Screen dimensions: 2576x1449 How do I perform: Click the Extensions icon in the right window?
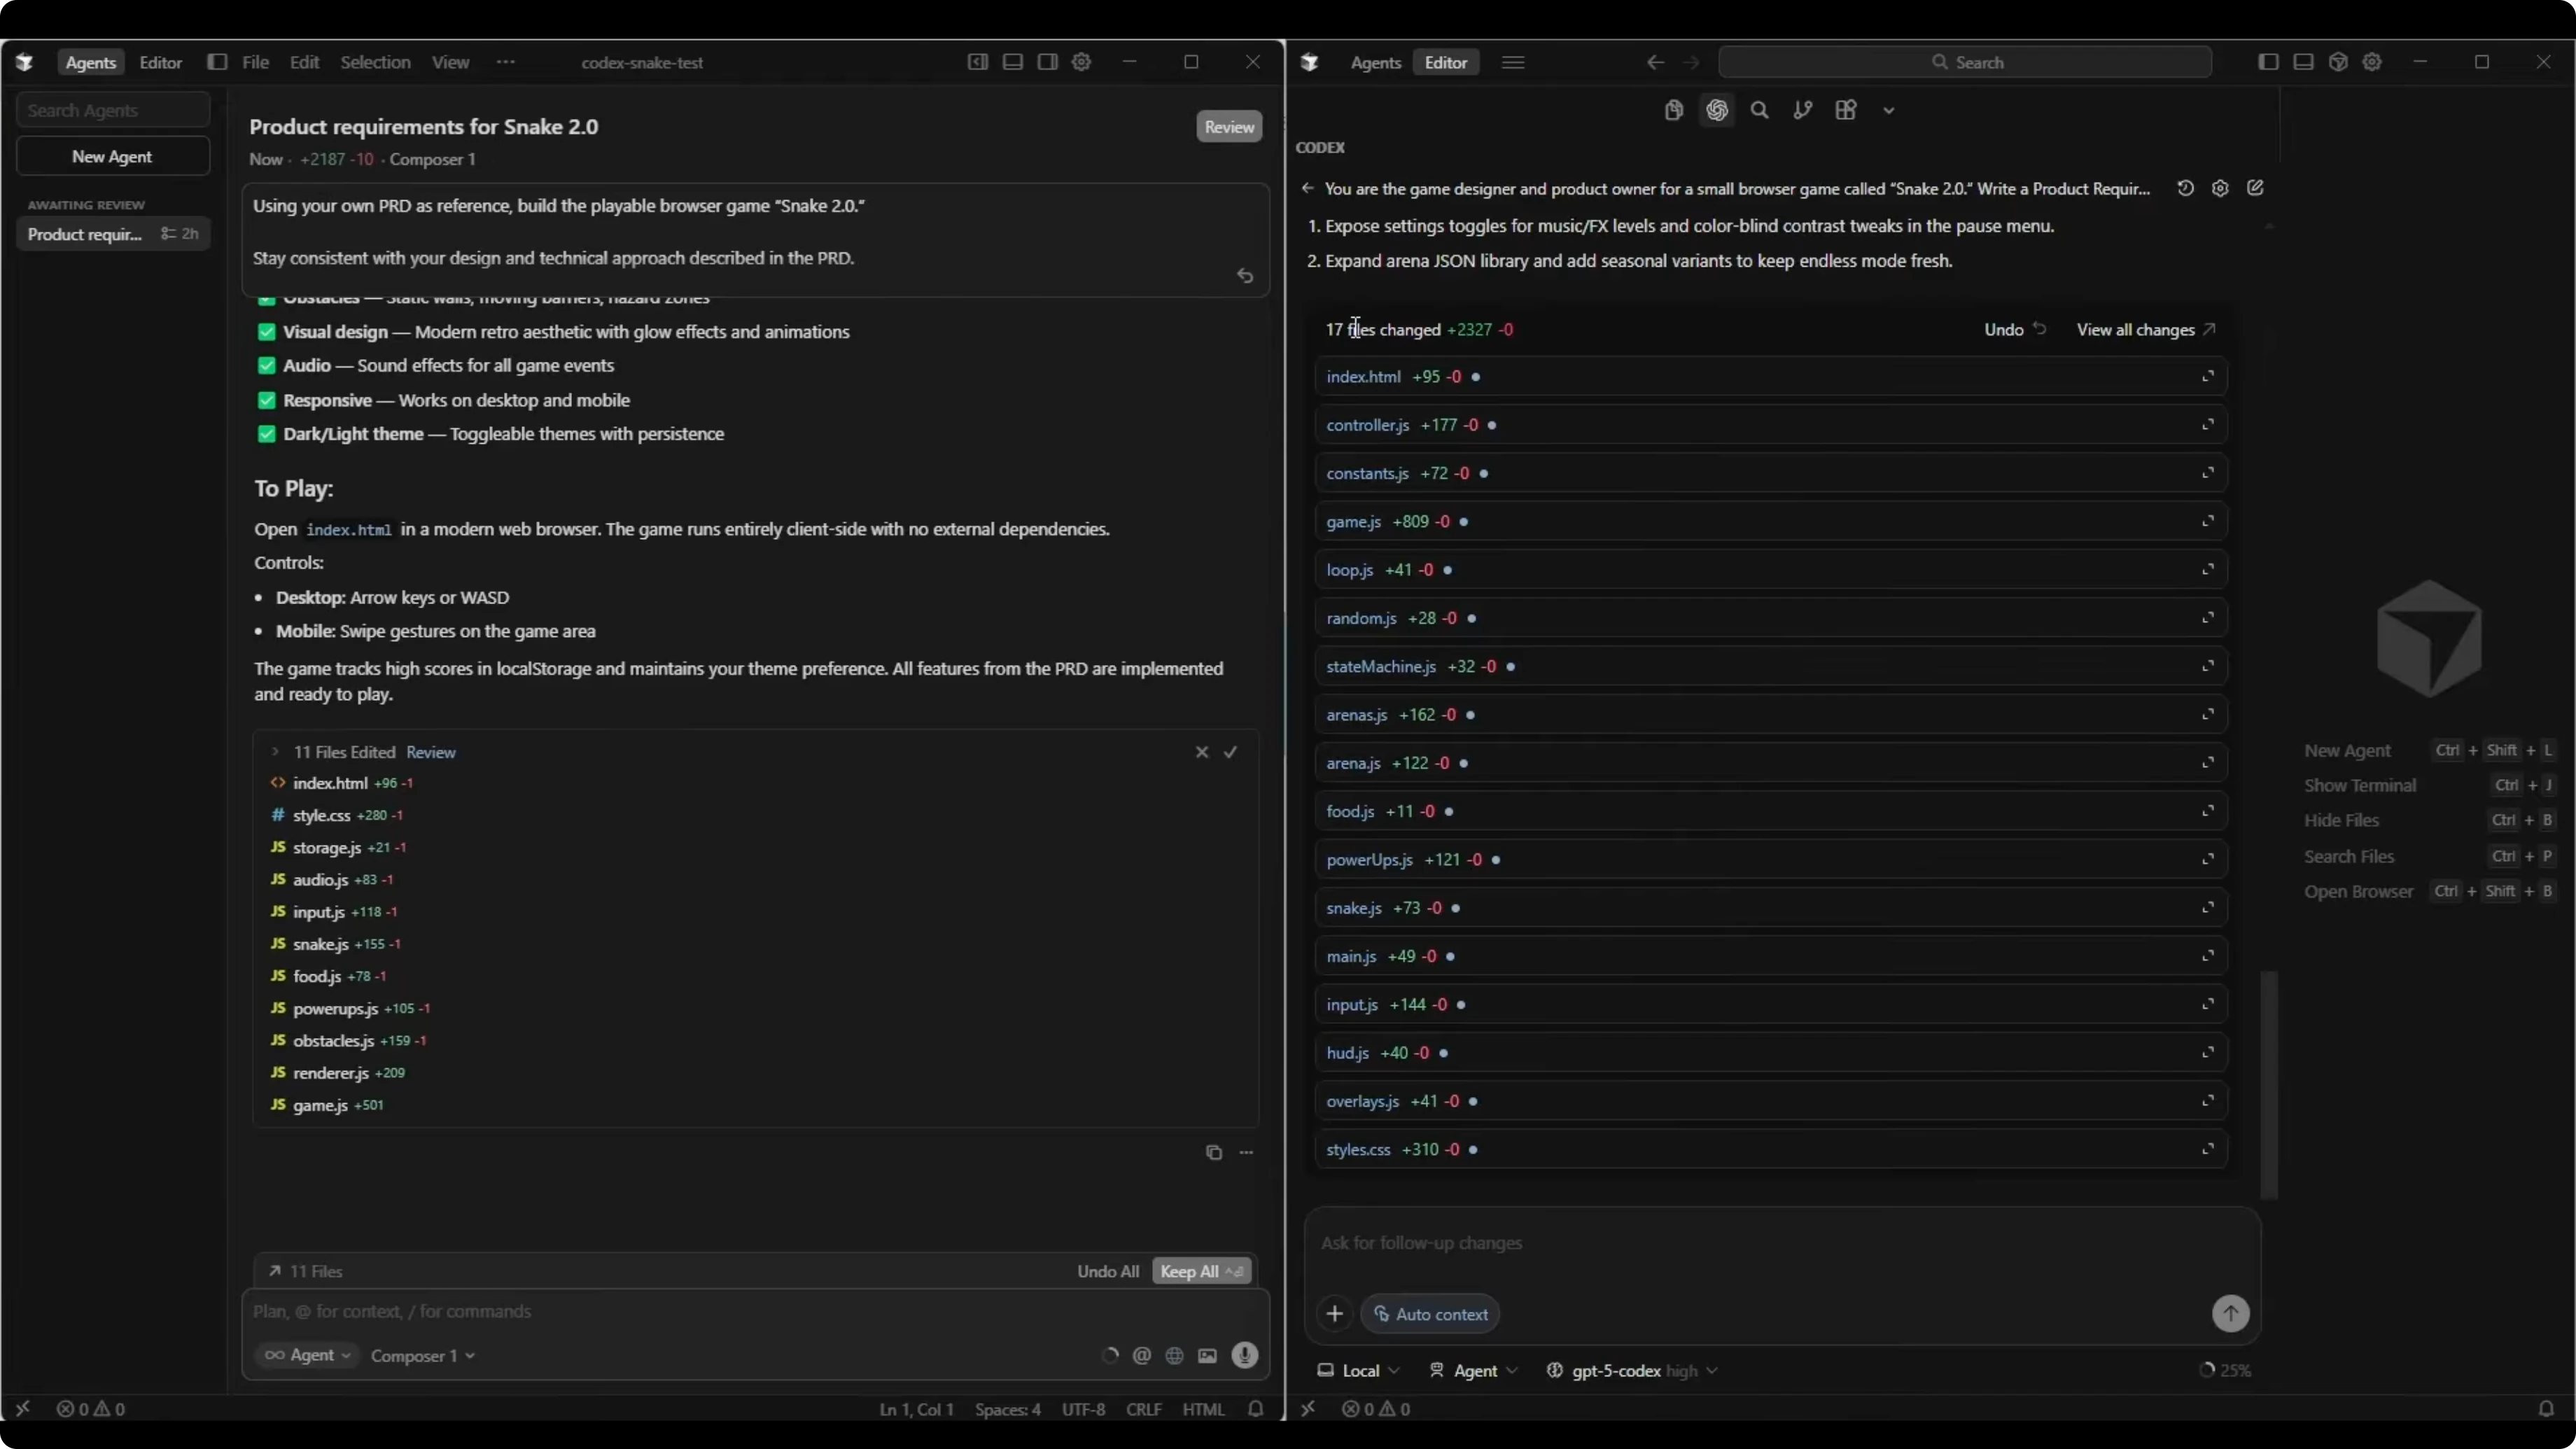tap(1846, 110)
